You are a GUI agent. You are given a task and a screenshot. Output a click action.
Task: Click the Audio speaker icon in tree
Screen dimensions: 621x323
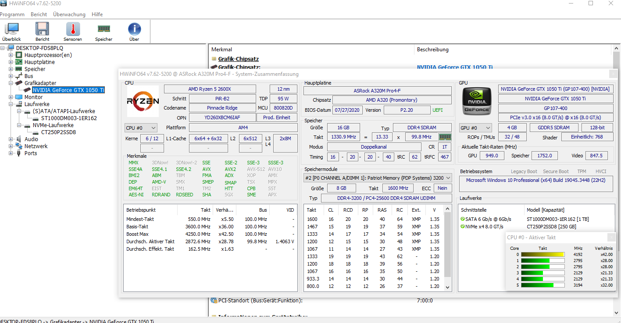[x=19, y=139]
